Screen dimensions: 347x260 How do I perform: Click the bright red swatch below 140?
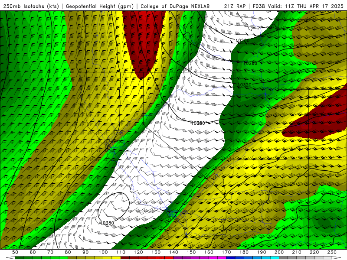(x=169, y=258)
